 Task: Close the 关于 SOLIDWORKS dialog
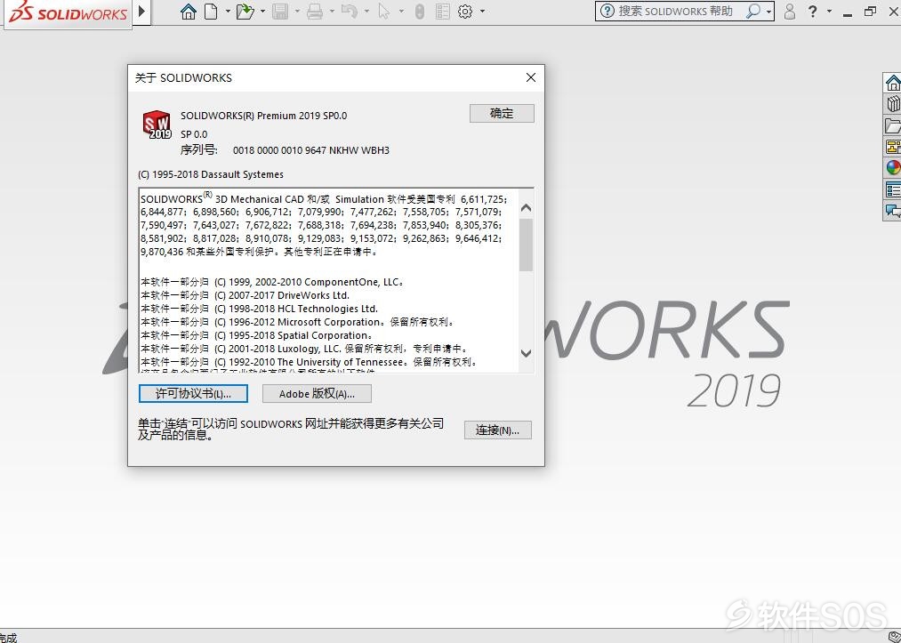(531, 77)
